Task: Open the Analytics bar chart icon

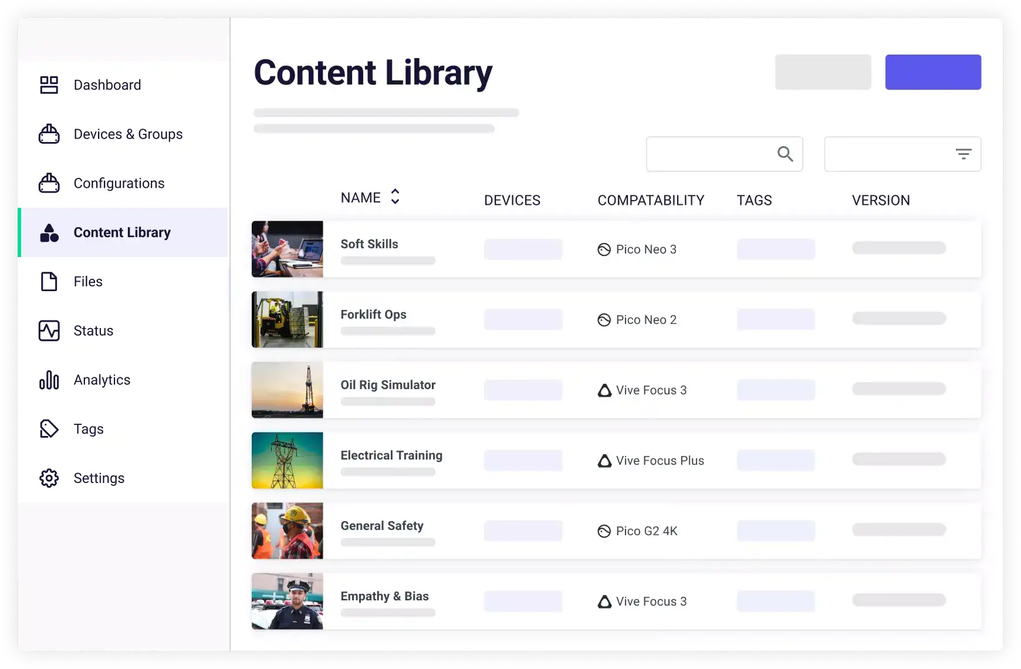Action: (49, 380)
